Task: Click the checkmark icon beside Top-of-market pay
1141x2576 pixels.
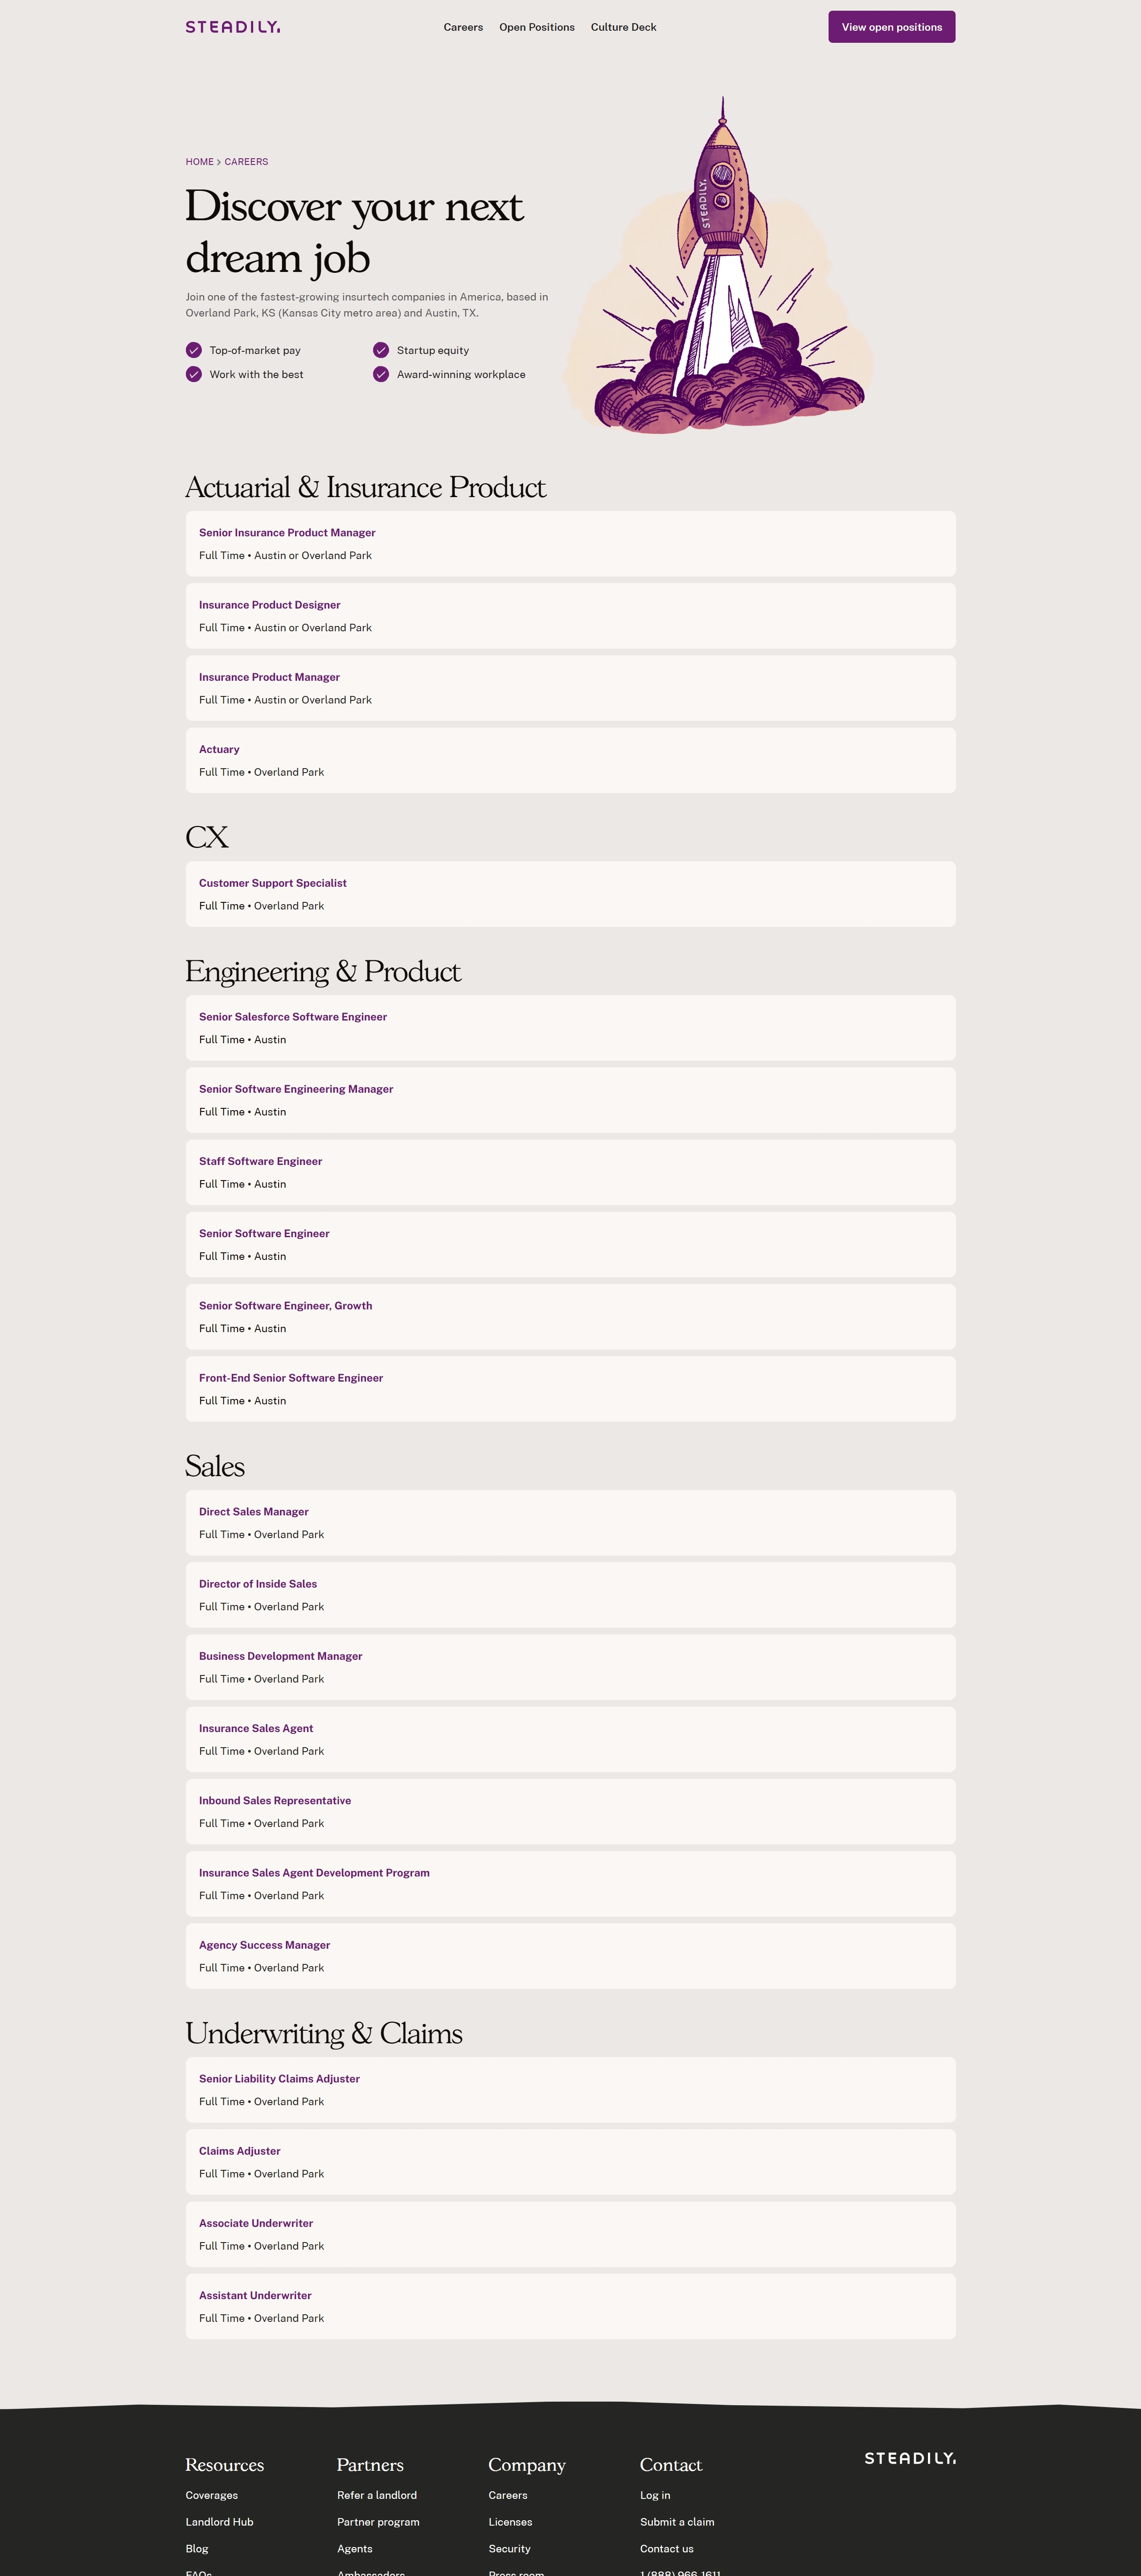Action: coord(194,350)
